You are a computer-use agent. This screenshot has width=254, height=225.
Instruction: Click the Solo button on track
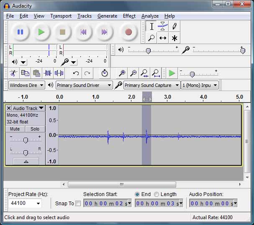coord(35,129)
